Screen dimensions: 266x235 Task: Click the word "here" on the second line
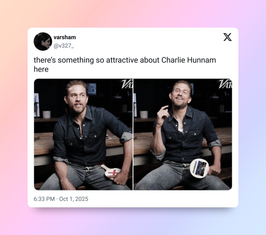[x=41, y=69]
